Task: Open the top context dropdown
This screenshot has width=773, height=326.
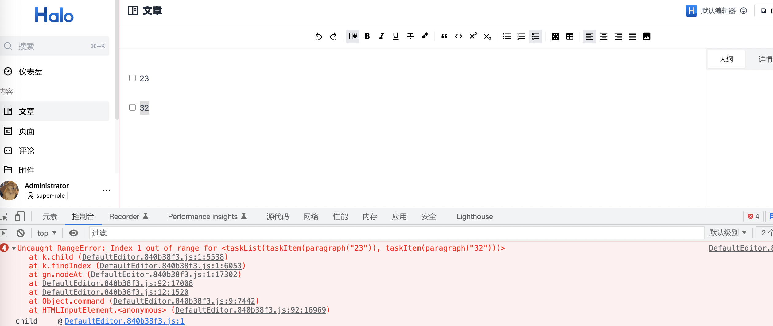Action: tap(47, 233)
